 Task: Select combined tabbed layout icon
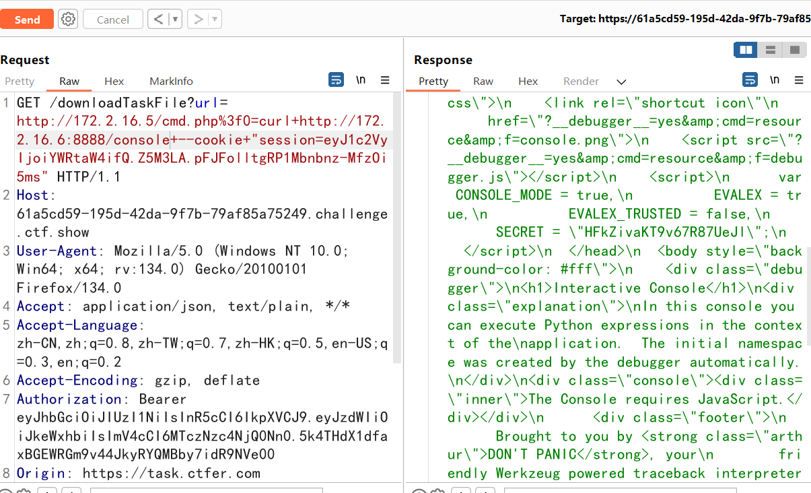pos(794,50)
